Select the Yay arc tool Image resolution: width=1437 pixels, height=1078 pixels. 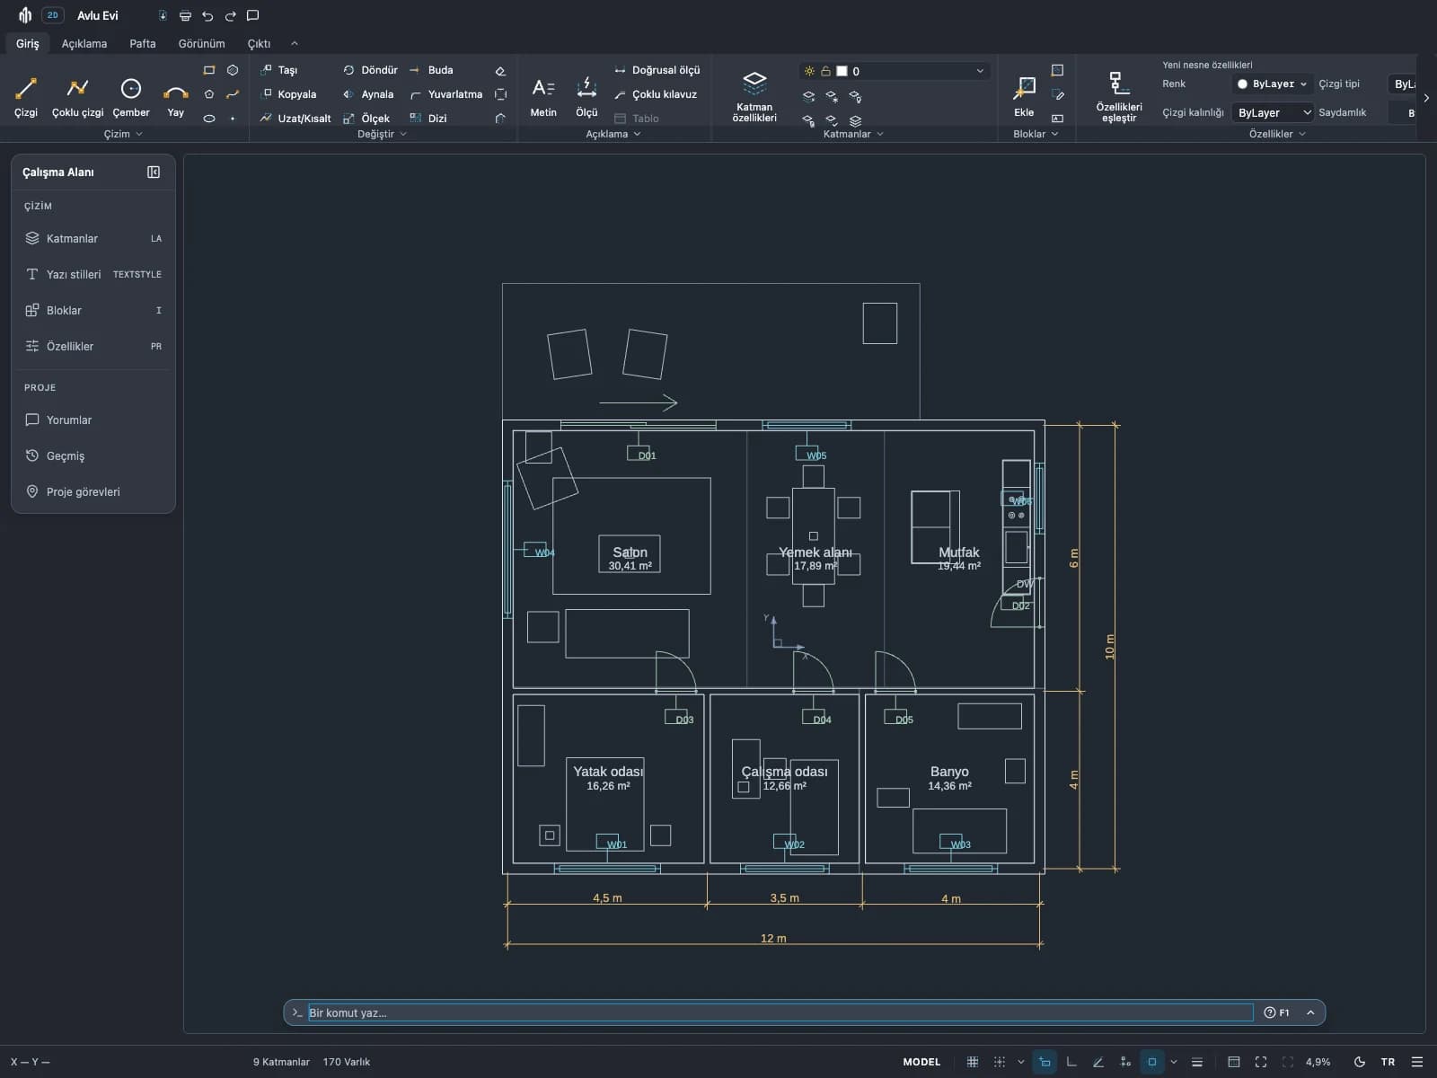coord(176,97)
